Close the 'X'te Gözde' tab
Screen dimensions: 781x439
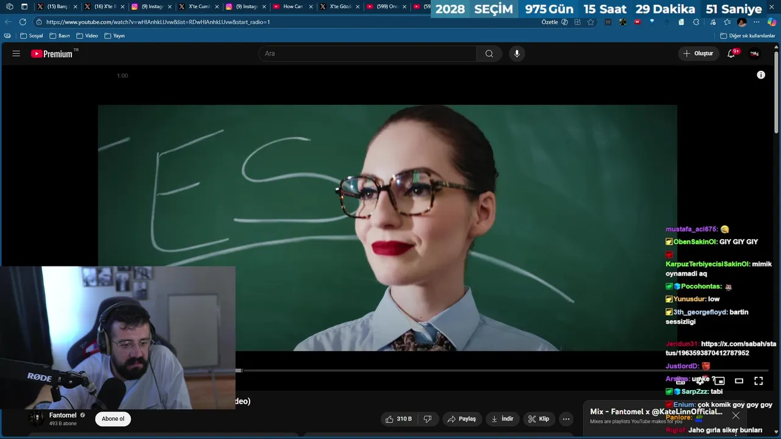click(x=358, y=7)
